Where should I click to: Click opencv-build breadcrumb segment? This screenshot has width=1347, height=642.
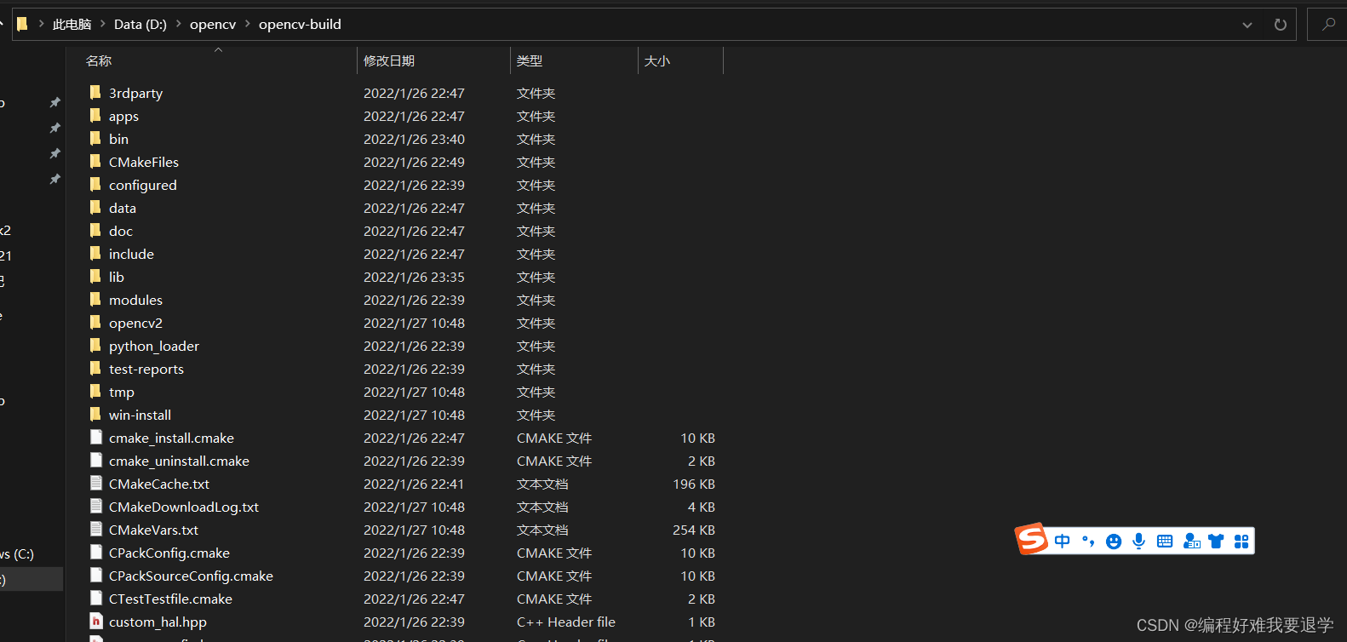coord(300,24)
